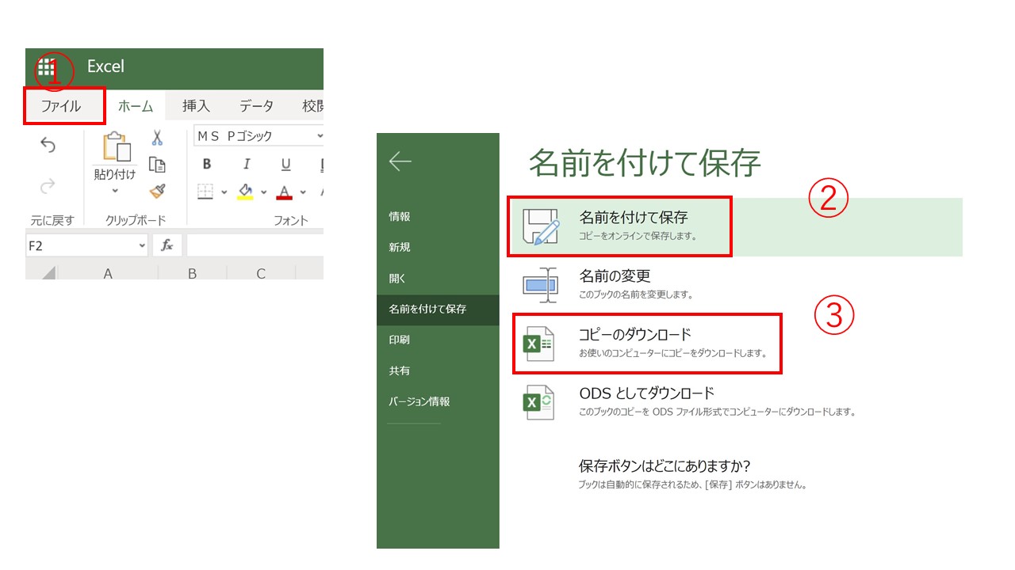Click the rename text-cursor icon
Image resolution: width=1015 pixels, height=570 pixels.
pos(541,285)
